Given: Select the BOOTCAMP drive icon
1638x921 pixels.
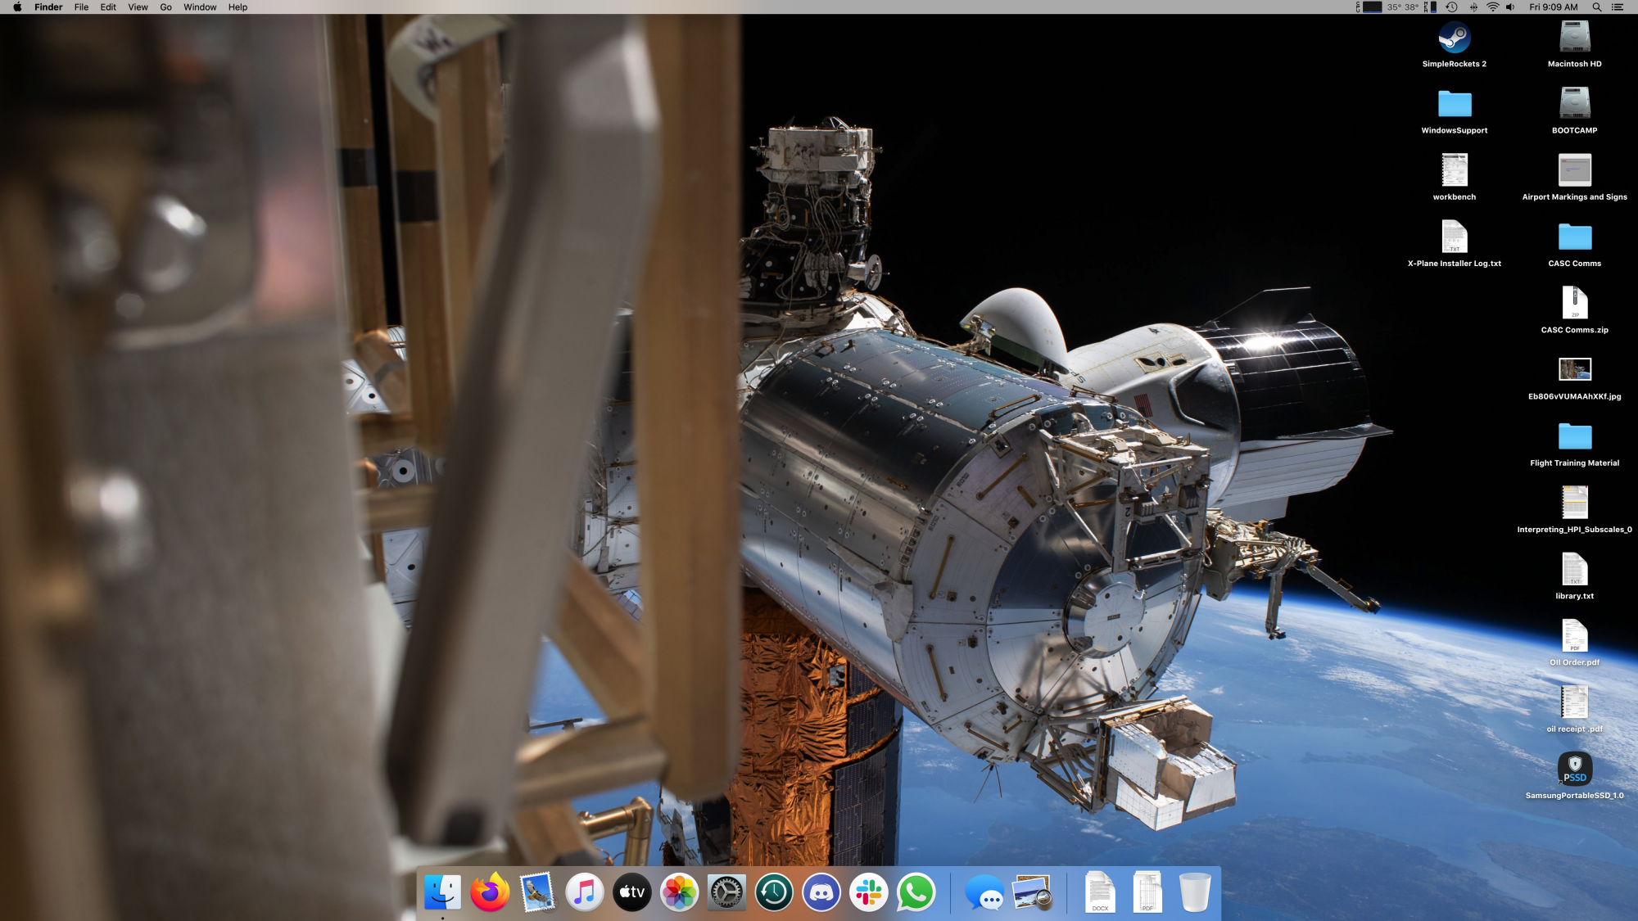Looking at the screenshot, I should click(1575, 104).
